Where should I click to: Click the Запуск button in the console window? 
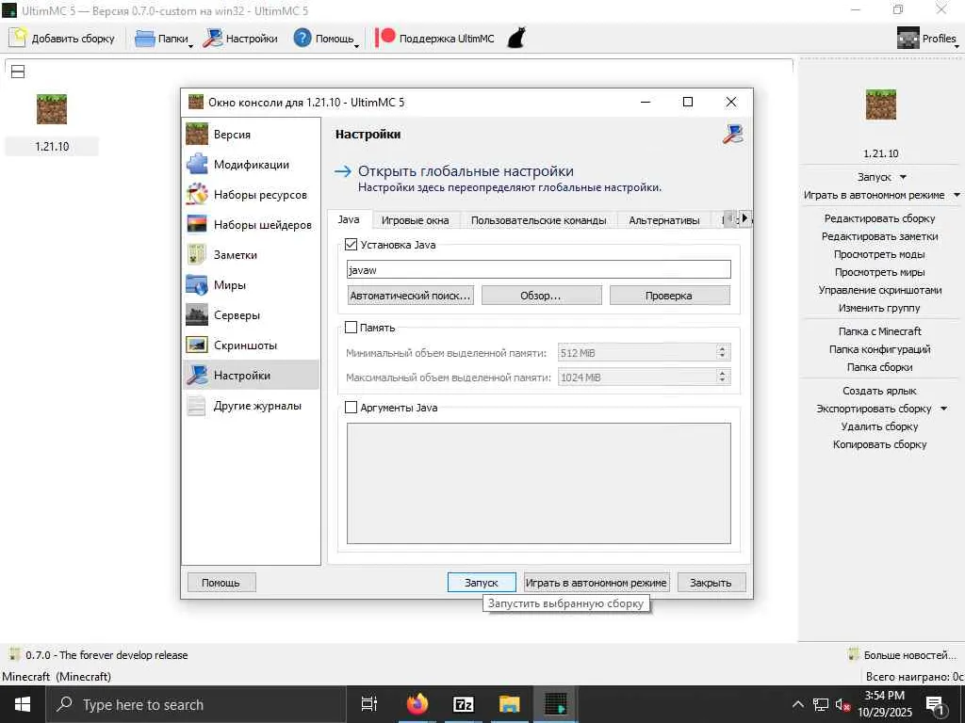click(482, 582)
